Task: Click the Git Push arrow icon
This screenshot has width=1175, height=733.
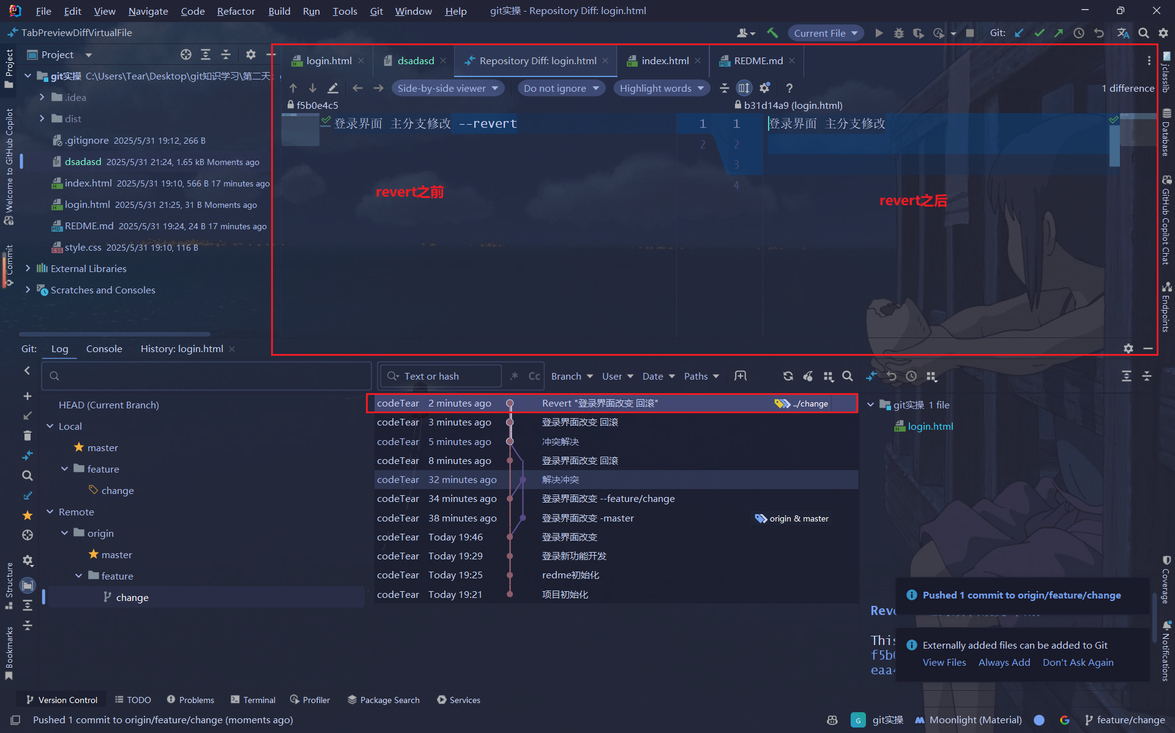Action: pyautogui.click(x=1059, y=33)
